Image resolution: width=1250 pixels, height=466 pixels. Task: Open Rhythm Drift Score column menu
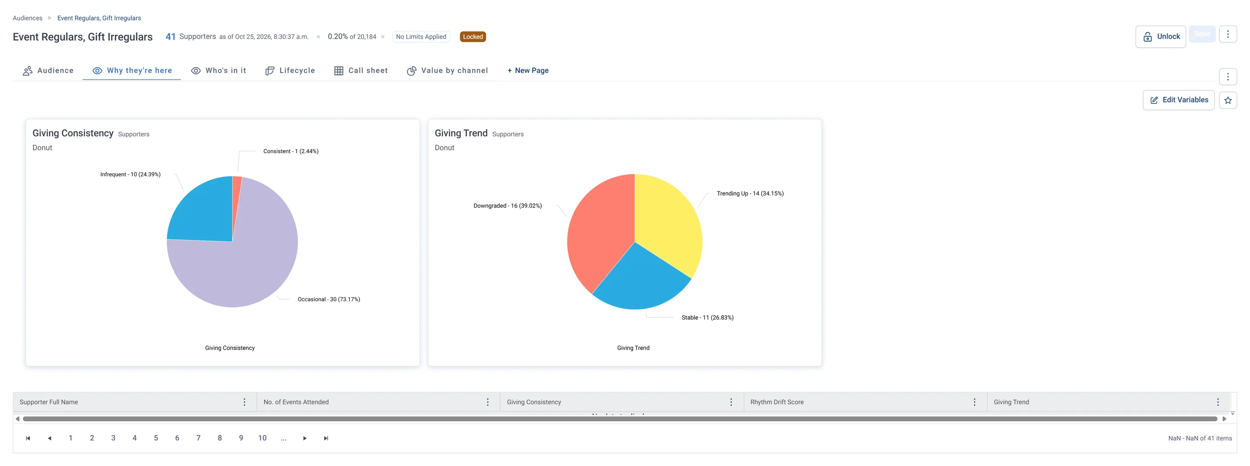click(974, 402)
